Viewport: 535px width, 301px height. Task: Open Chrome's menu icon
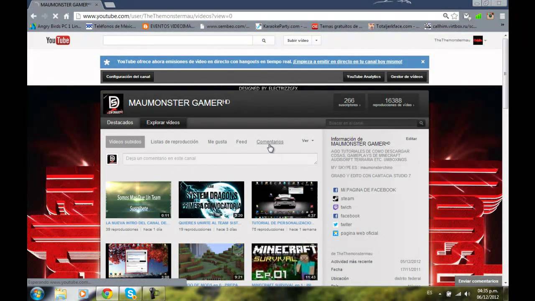click(x=502, y=16)
